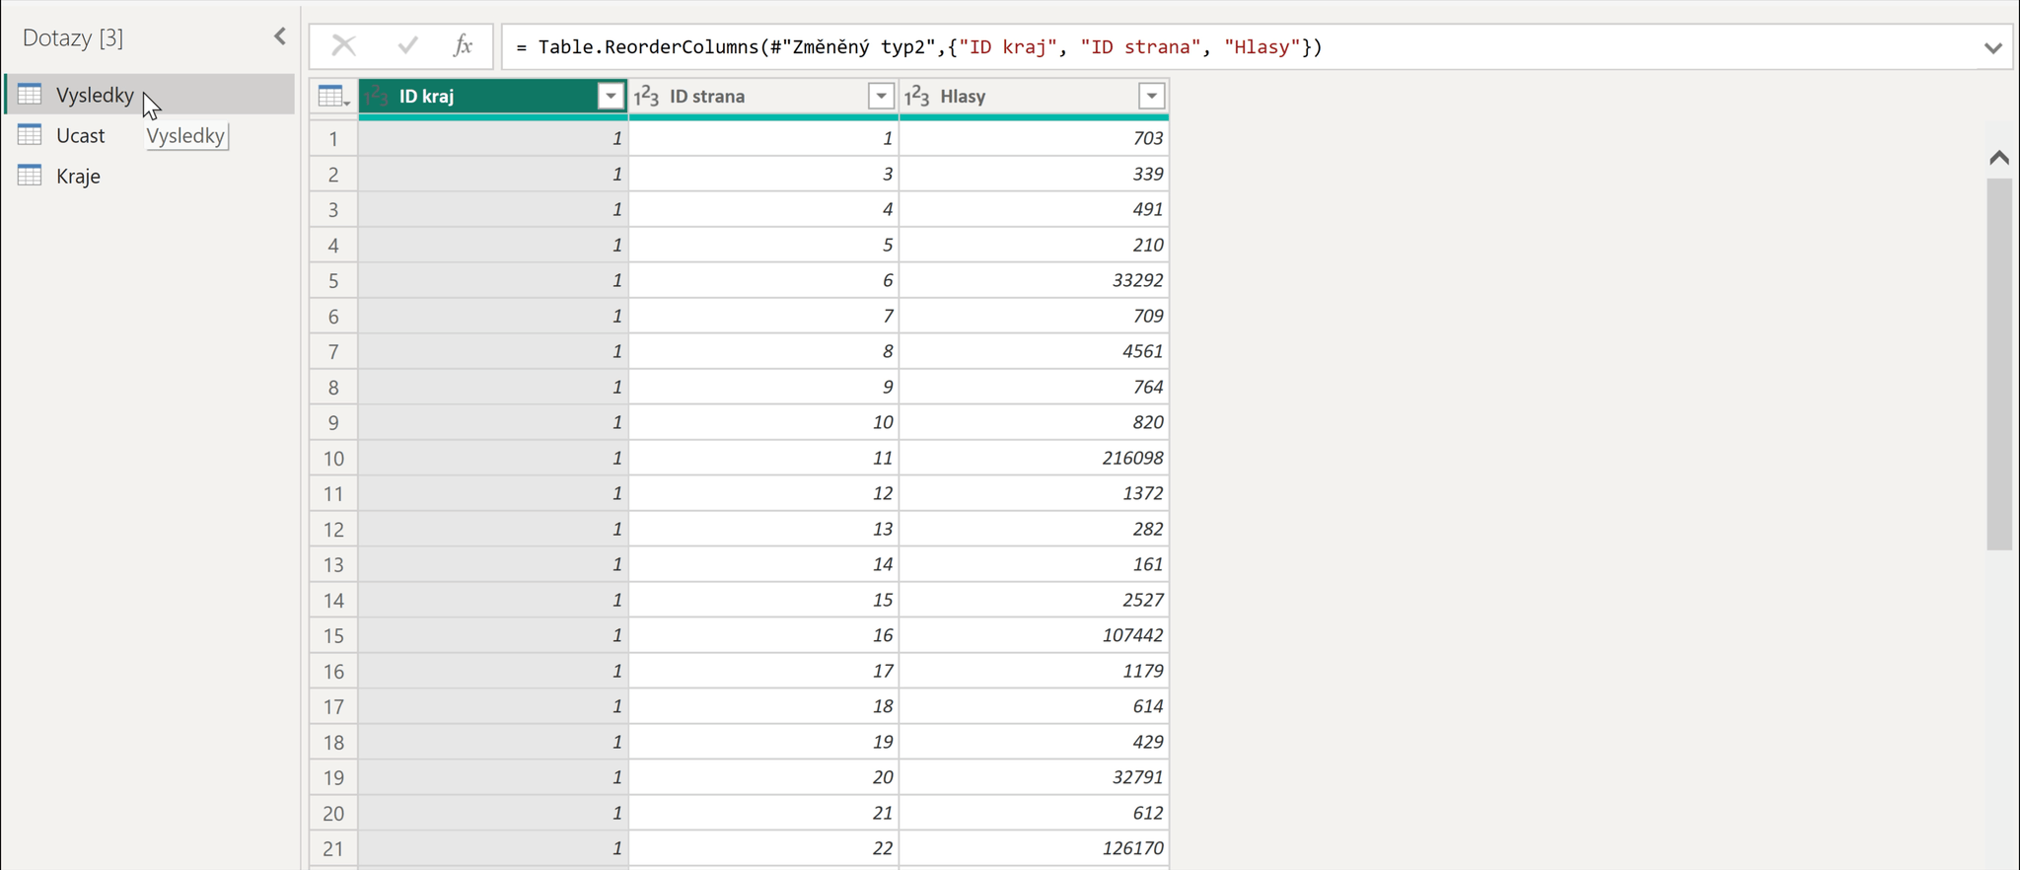Click the Kraje table icon
Image resolution: width=2020 pixels, height=870 pixels.
tap(30, 176)
